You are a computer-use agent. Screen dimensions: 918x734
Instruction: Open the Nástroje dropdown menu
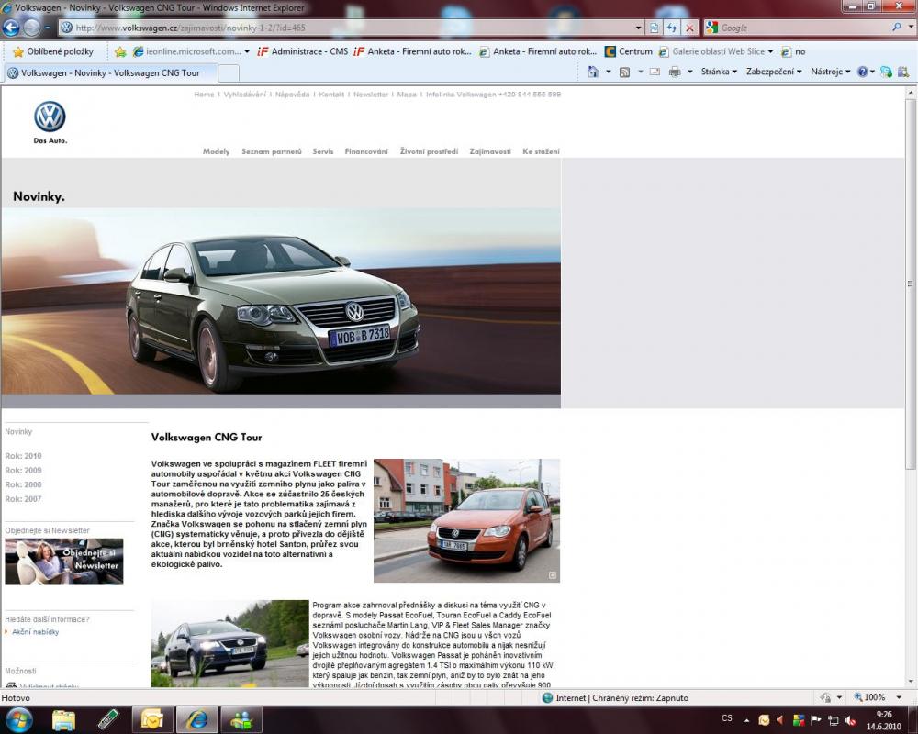(830, 72)
